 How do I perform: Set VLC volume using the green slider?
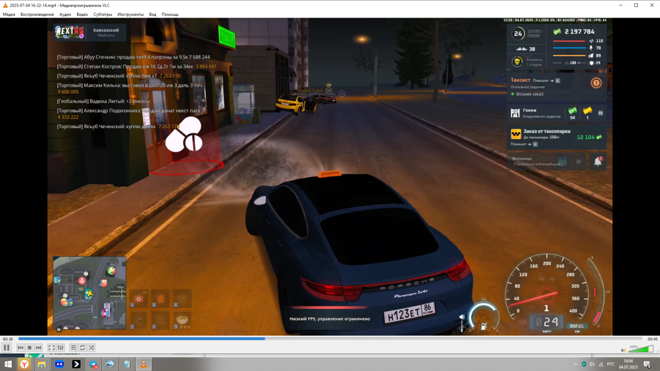coord(640,349)
